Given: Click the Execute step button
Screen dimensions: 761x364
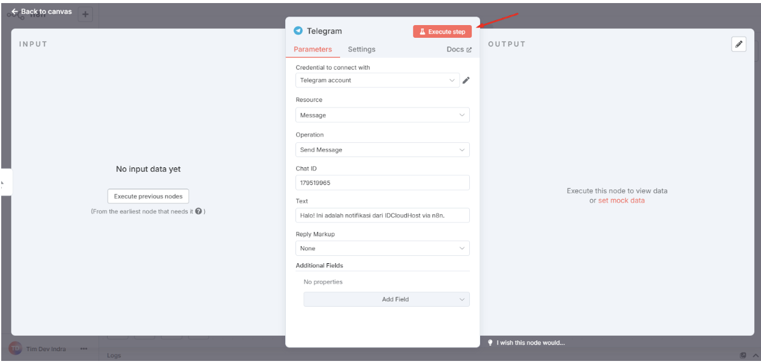Looking at the screenshot, I should (x=442, y=32).
